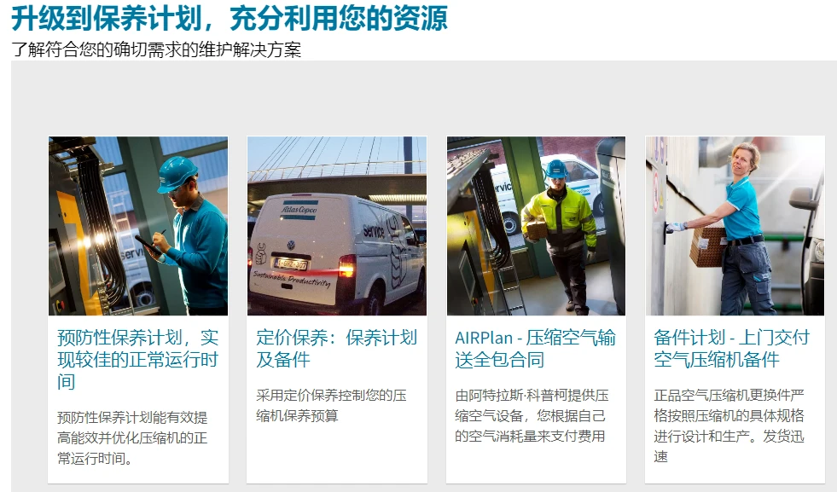The height and width of the screenshot is (492, 837).
Task: Open the courier in yellow jacket thumbnail
Action: [x=536, y=226]
